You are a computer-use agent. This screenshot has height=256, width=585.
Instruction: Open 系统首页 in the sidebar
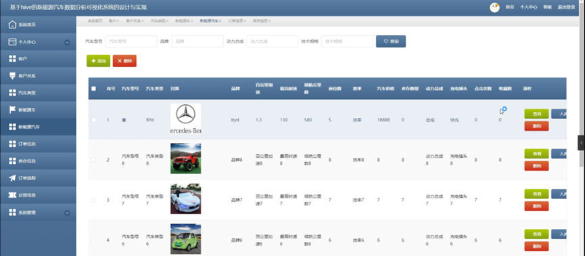tap(38, 24)
